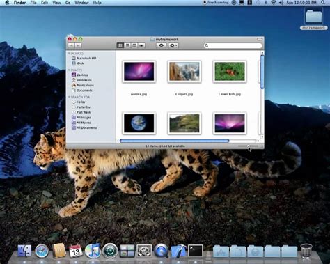The height and width of the screenshot is (264, 330).
Task: Open the File menu
Action: click(33, 3)
